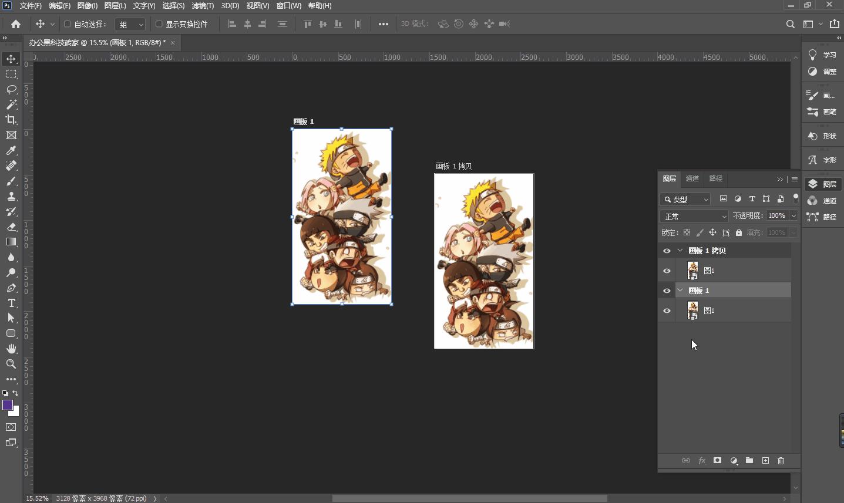Image resolution: width=844 pixels, height=503 pixels.
Task: Hide the 画板 1 拷贝 artboard visibility
Action: 667,251
